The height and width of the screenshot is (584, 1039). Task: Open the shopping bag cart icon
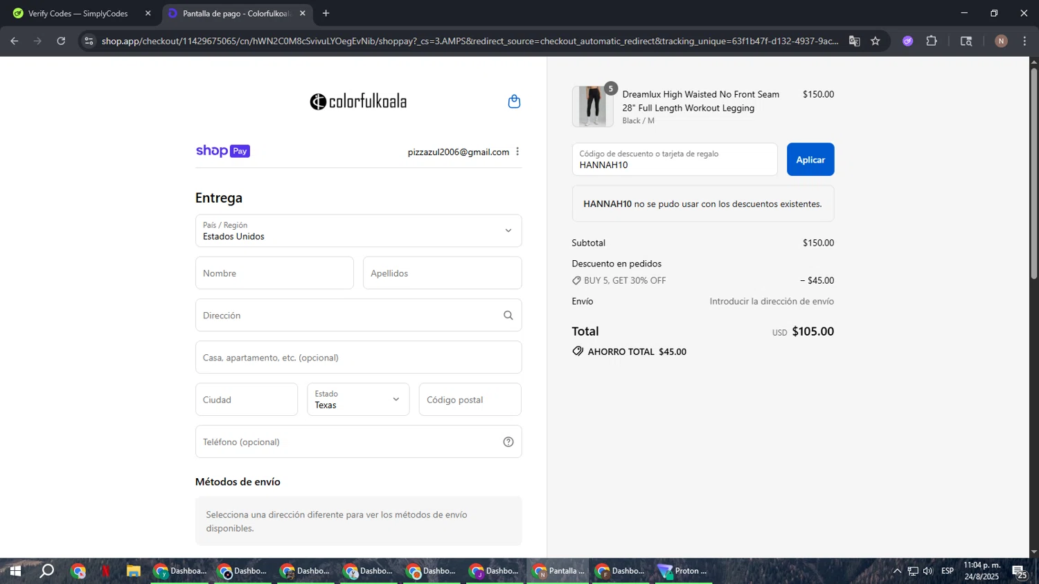(514, 102)
